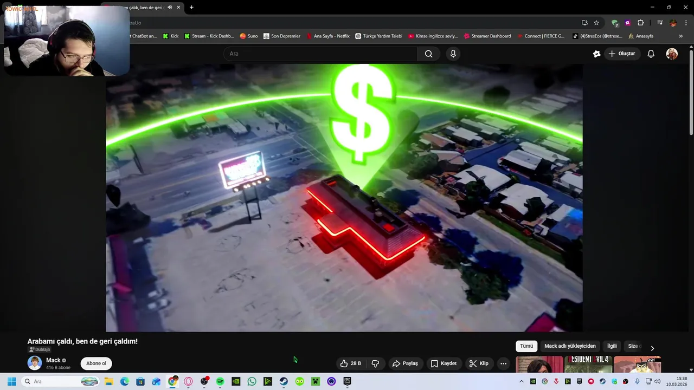Show next filter chips arrow
Screen dimensions: 694x390
(652, 348)
